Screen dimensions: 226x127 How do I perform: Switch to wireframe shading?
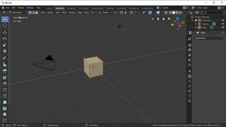pos(170,13)
